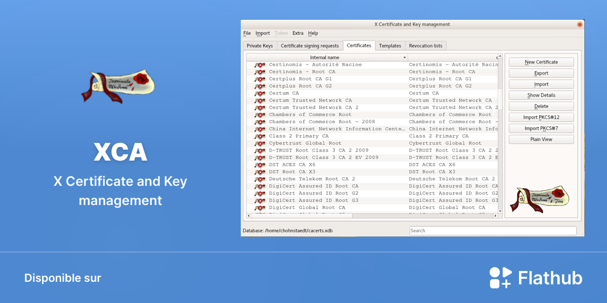Click the XCA scroll logo in the button panel

(x=540, y=199)
